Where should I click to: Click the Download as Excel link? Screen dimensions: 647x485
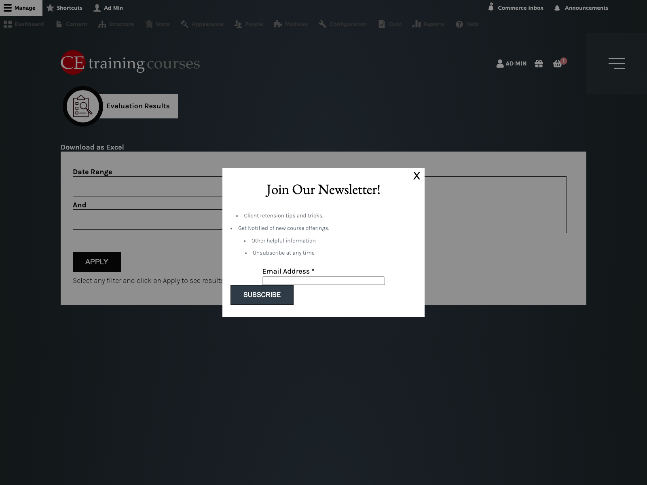[92, 147]
